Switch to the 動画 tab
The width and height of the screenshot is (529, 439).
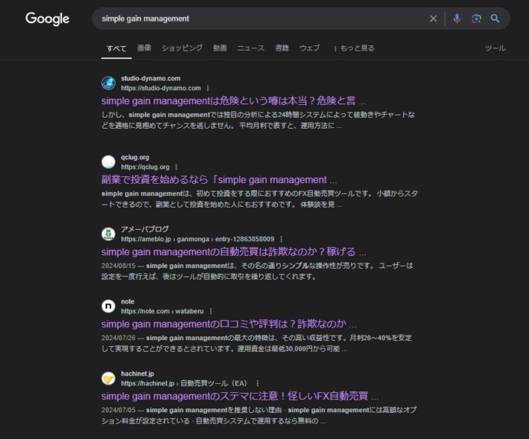point(220,48)
